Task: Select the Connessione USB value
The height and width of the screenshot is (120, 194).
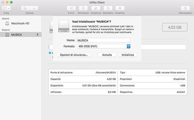Action: coord(183,85)
